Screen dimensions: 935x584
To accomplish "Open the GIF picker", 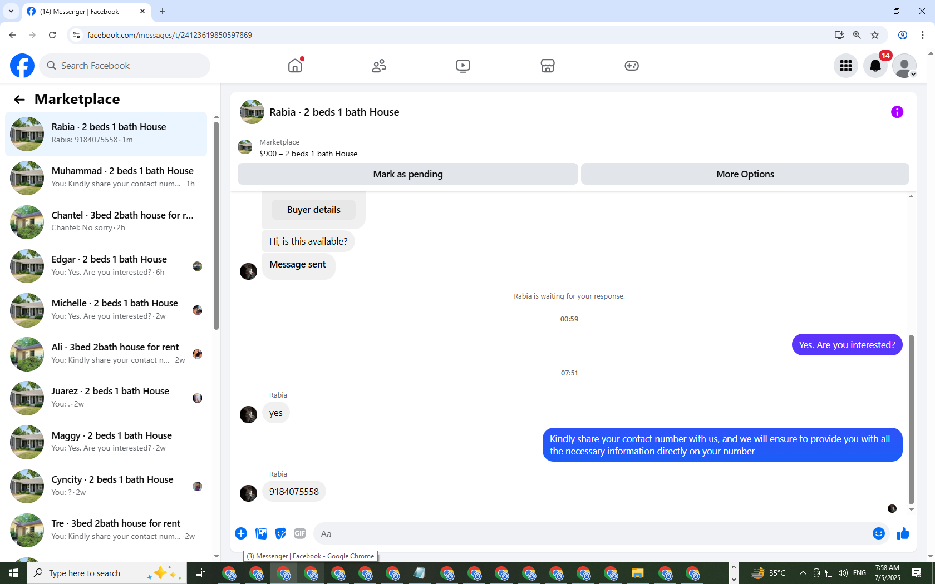I will [300, 533].
